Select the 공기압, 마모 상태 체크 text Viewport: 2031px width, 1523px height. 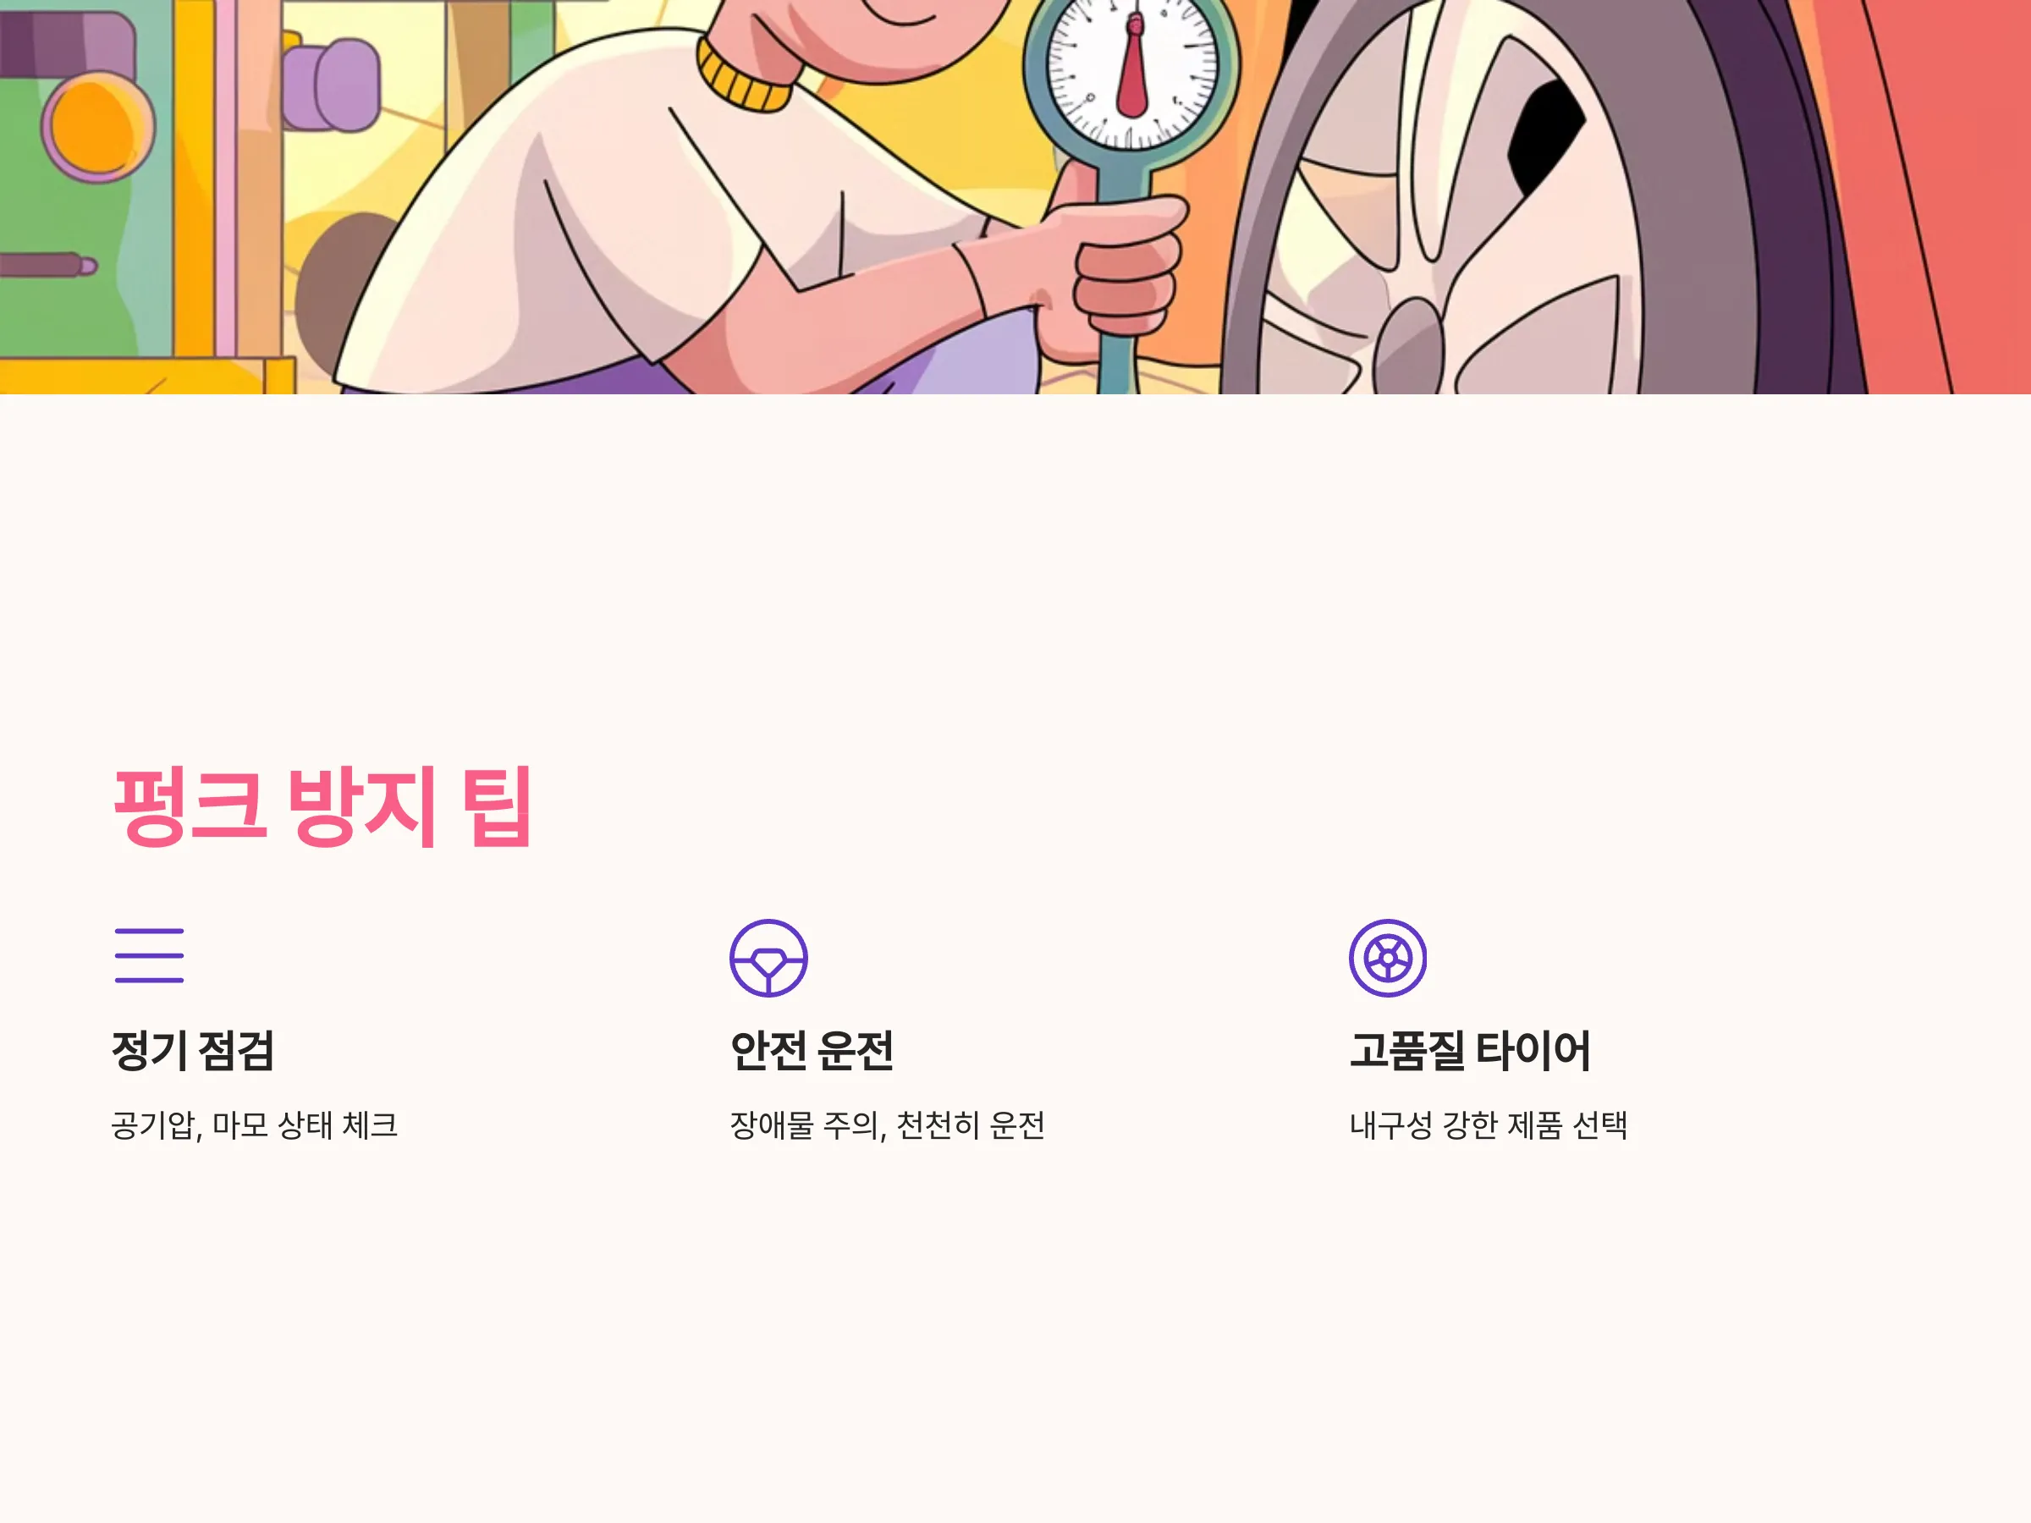[x=255, y=1125]
